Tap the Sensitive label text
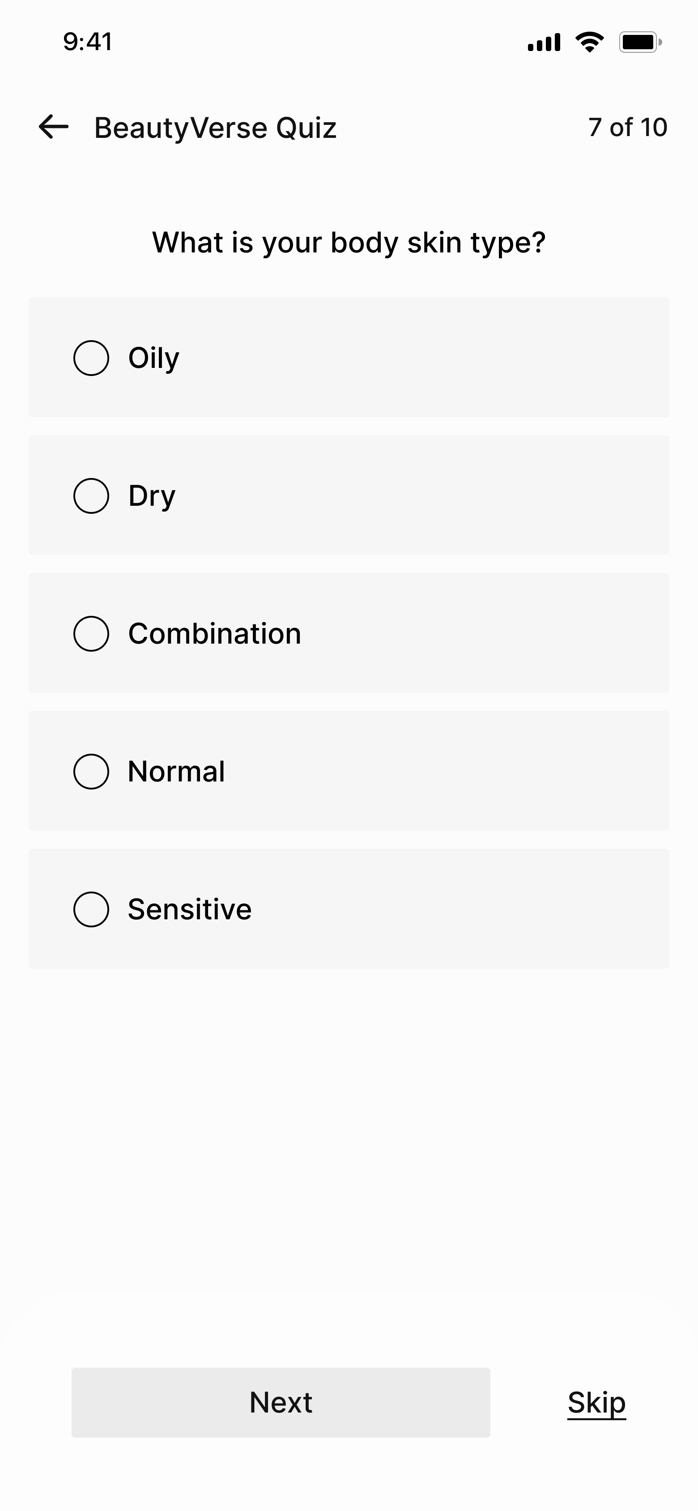 tap(189, 909)
